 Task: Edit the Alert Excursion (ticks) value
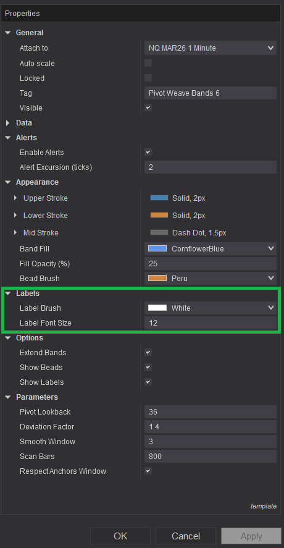tap(211, 167)
